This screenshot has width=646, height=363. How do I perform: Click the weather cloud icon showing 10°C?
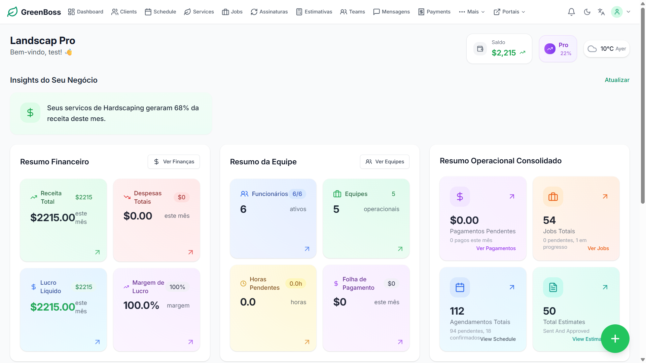(x=593, y=49)
